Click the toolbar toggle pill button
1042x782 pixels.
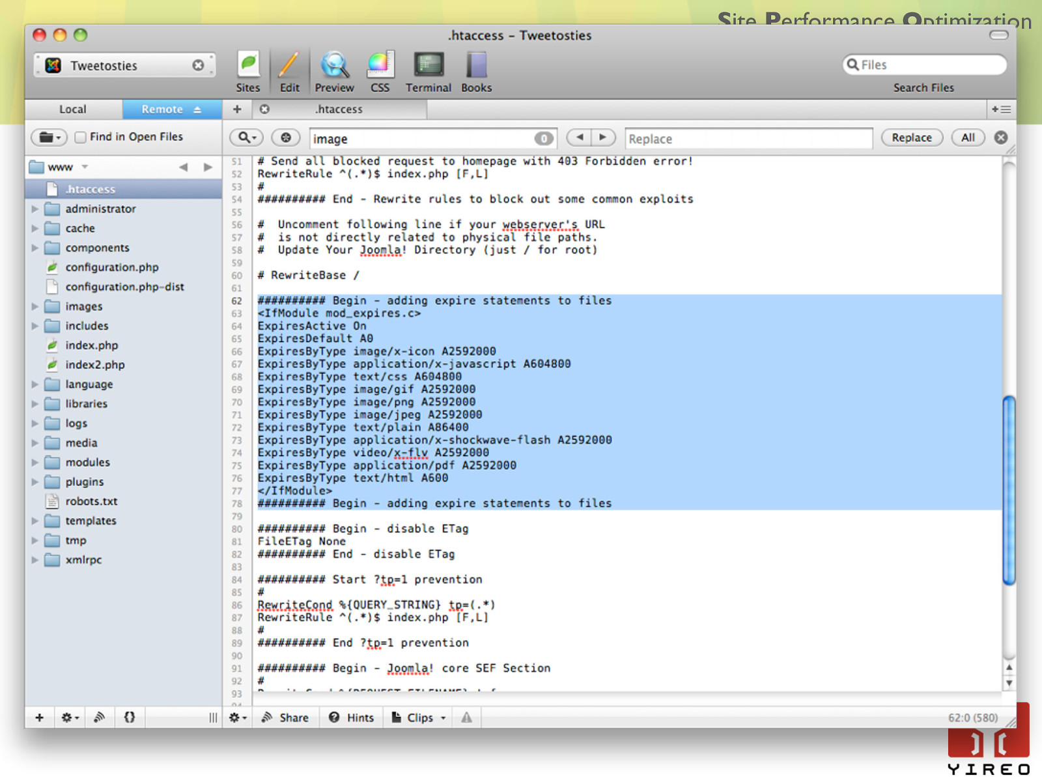click(x=998, y=35)
